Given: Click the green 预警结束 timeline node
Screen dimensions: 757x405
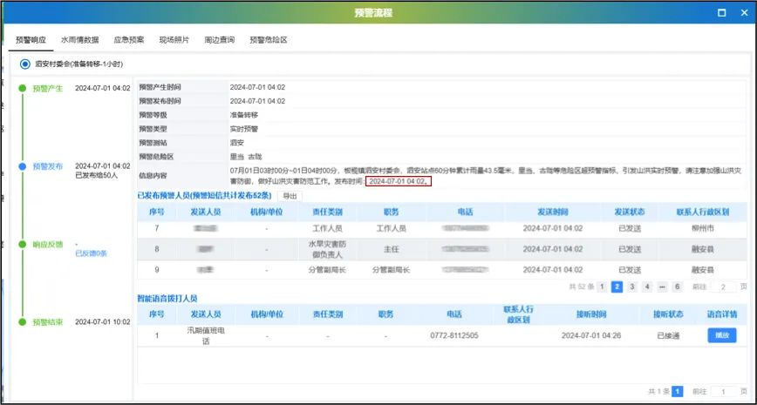Looking at the screenshot, I should pyautogui.click(x=23, y=321).
